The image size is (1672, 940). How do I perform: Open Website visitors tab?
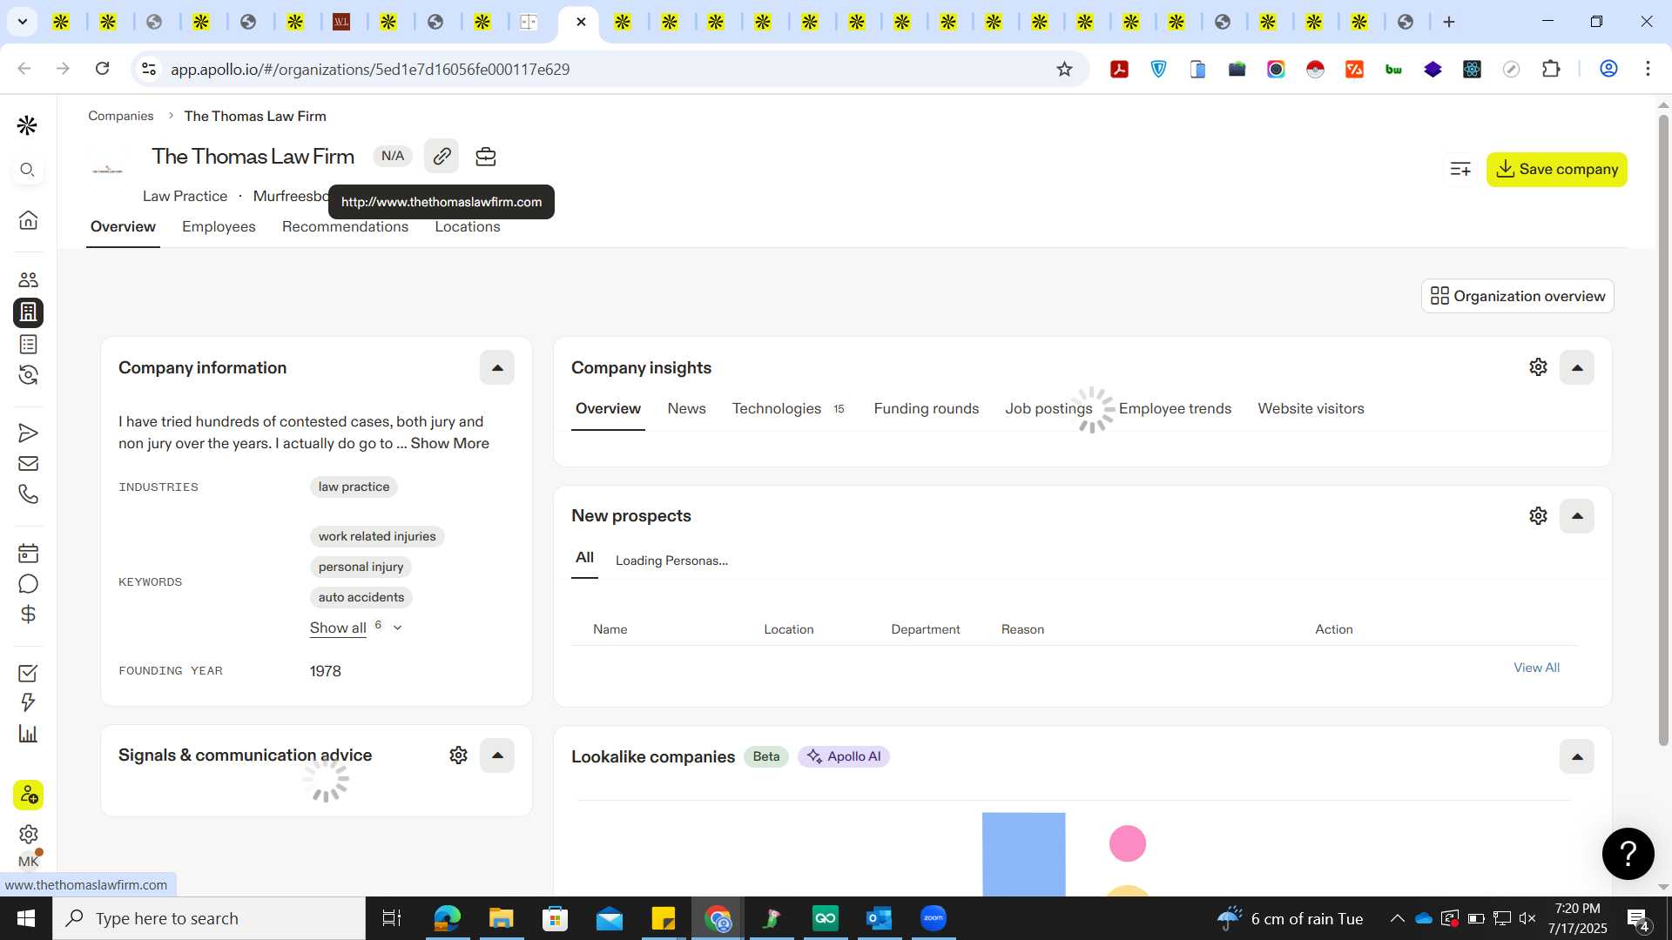coord(1311,408)
